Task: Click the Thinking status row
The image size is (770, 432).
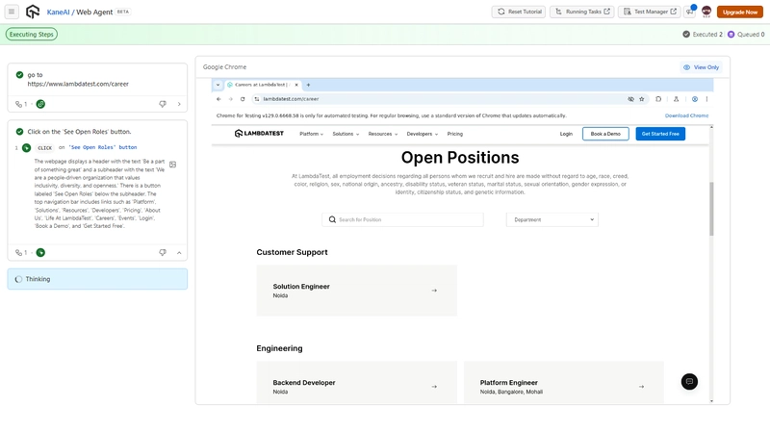Action: (97, 279)
